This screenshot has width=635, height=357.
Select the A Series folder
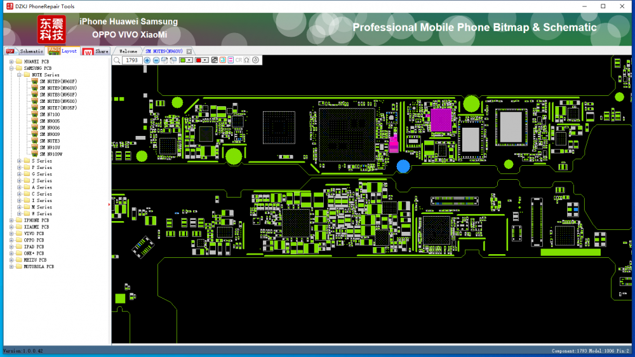(x=42, y=187)
